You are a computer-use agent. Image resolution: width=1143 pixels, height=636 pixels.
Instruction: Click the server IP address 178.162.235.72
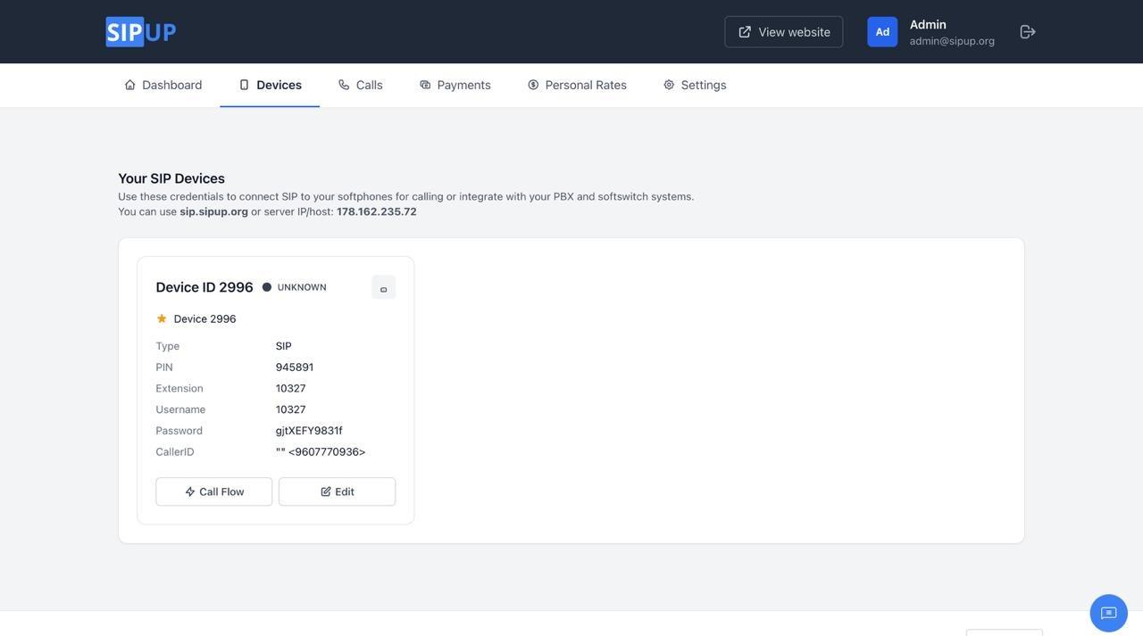pyautogui.click(x=376, y=211)
